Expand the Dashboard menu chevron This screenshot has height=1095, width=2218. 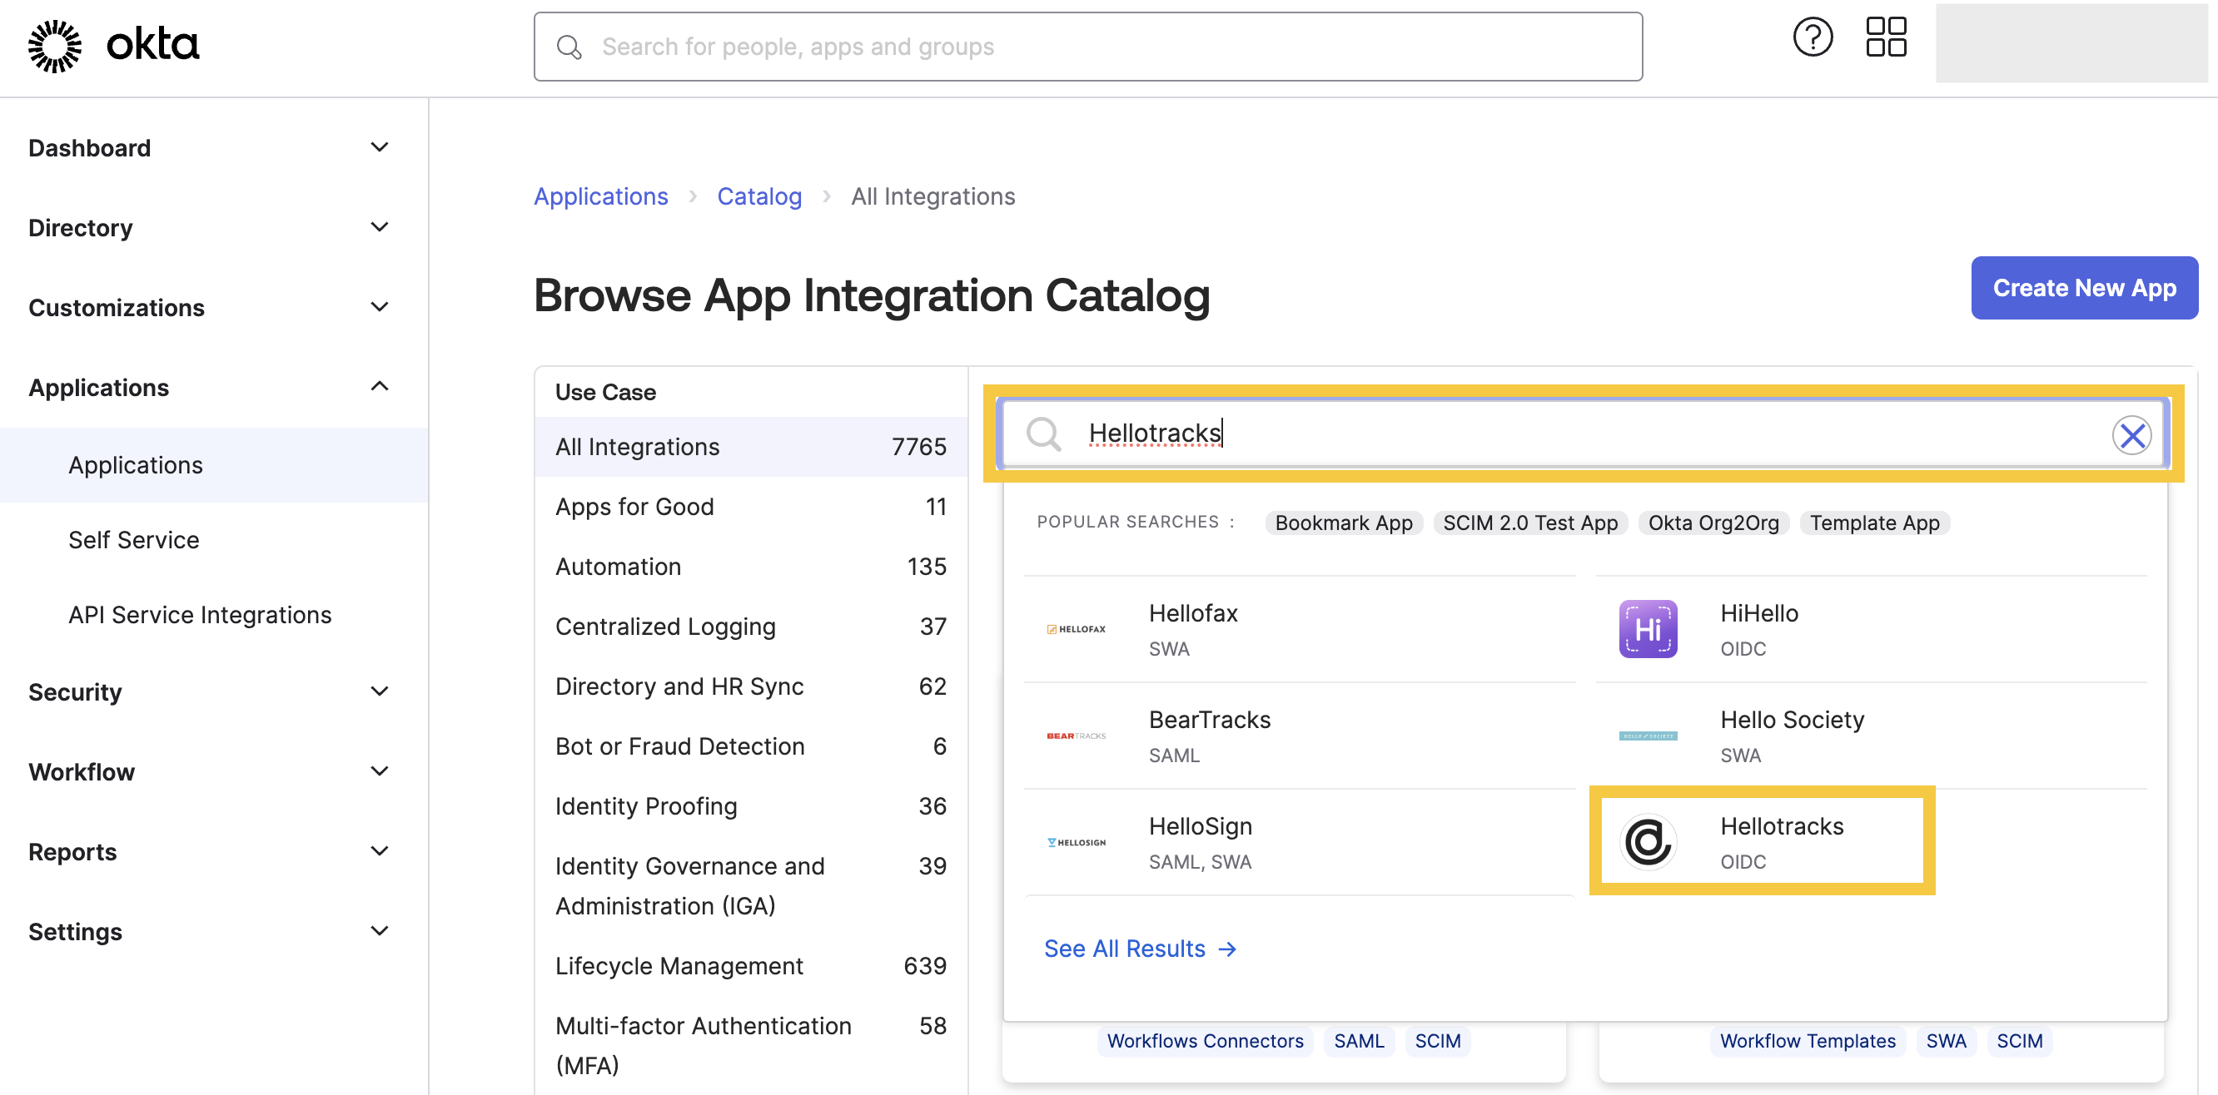[379, 147]
